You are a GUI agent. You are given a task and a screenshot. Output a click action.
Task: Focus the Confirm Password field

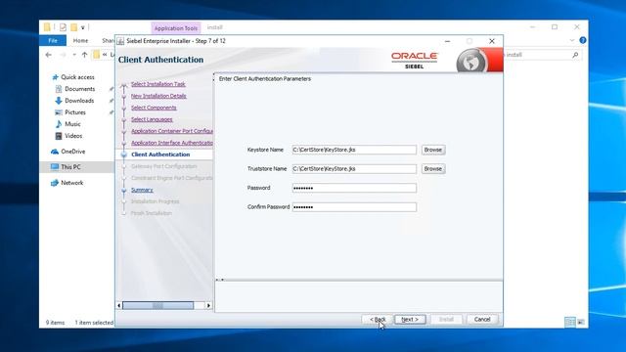click(354, 207)
